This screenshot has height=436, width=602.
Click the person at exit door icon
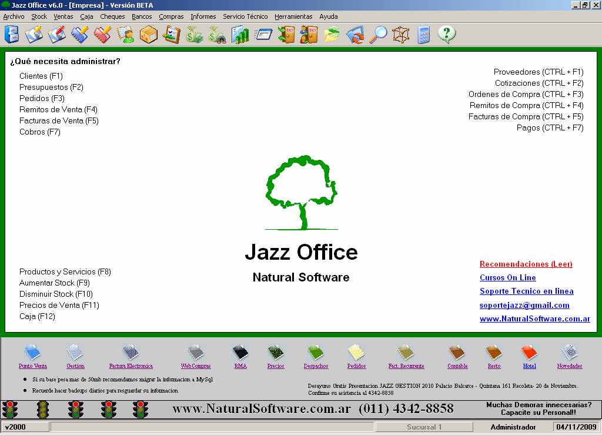[309, 35]
